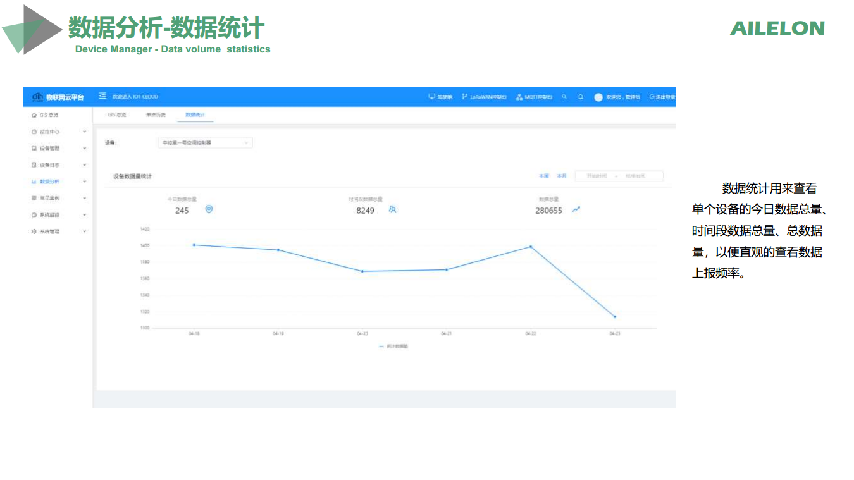The height and width of the screenshot is (480, 854).
Task: Open the LoRaWAN控制台 console
Action: [x=485, y=97]
